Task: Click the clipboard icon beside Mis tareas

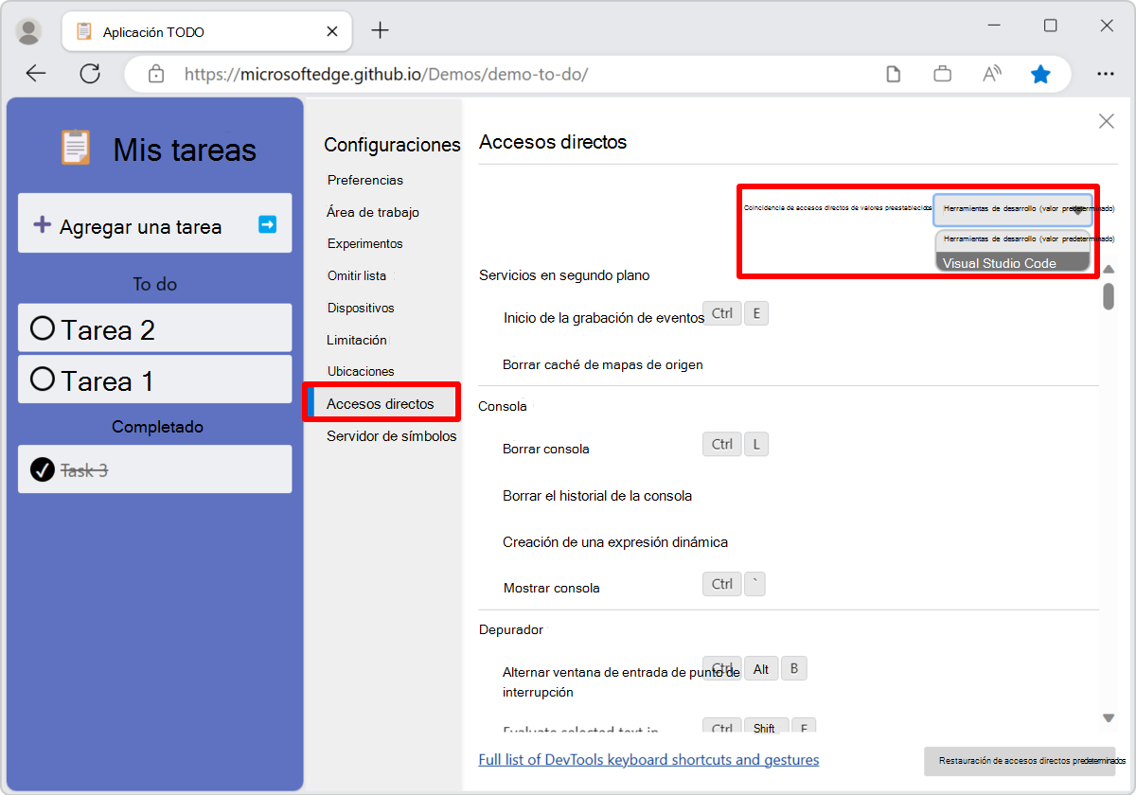Action: [x=75, y=147]
